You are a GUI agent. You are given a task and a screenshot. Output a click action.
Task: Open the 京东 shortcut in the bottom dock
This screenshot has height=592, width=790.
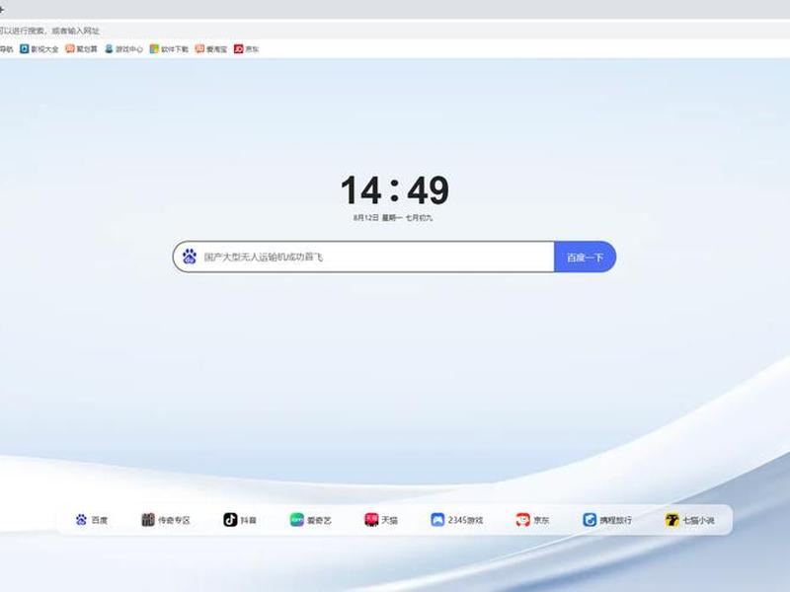pos(532,520)
